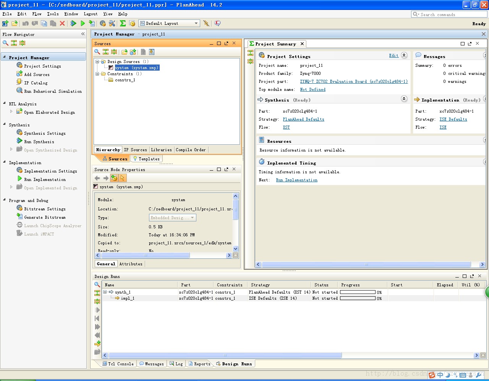Click the Design Runs horizontal scrollbar
This screenshot has width=489, height=381.
tap(225, 355)
